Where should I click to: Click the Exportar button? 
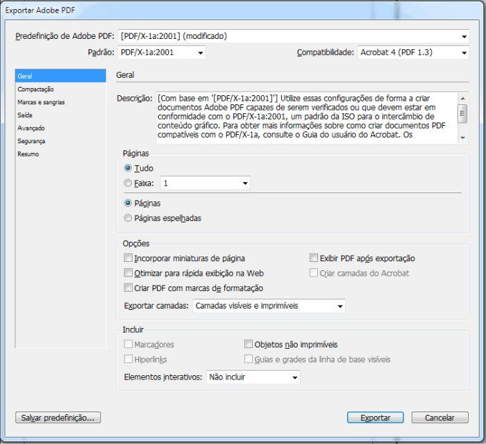(x=376, y=418)
